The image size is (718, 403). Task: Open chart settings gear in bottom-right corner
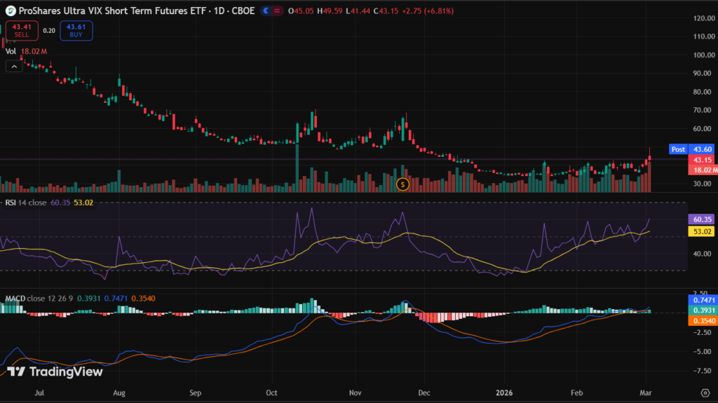pos(705,392)
